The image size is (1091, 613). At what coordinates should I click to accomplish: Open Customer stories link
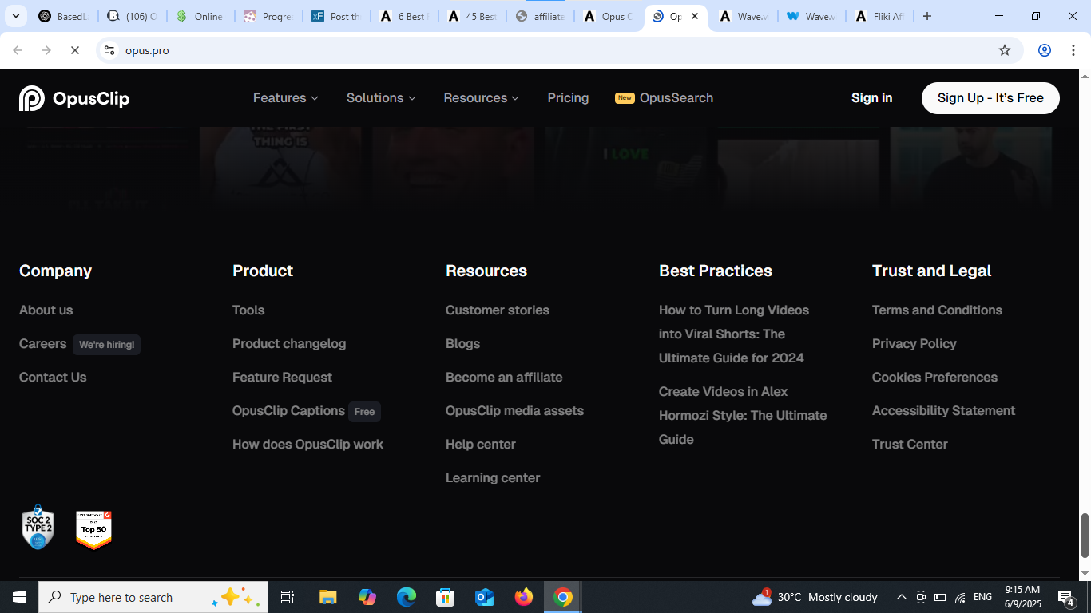click(x=498, y=310)
